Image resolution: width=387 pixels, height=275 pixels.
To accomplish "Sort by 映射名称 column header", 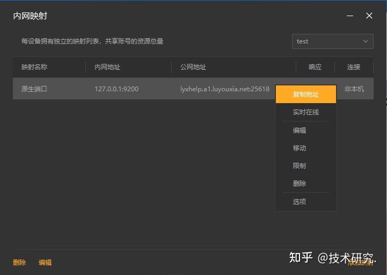I will (x=34, y=67).
